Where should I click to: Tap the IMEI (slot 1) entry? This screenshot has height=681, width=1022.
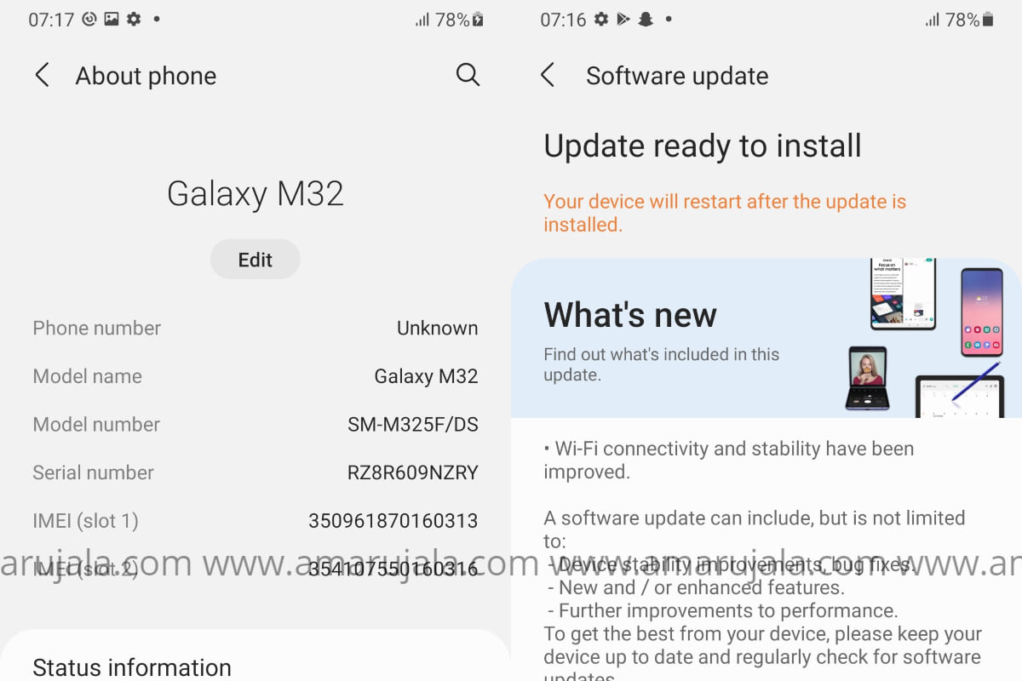pos(255,520)
